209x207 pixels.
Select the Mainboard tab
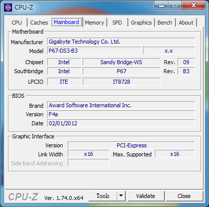pyautogui.click(x=67, y=22)
